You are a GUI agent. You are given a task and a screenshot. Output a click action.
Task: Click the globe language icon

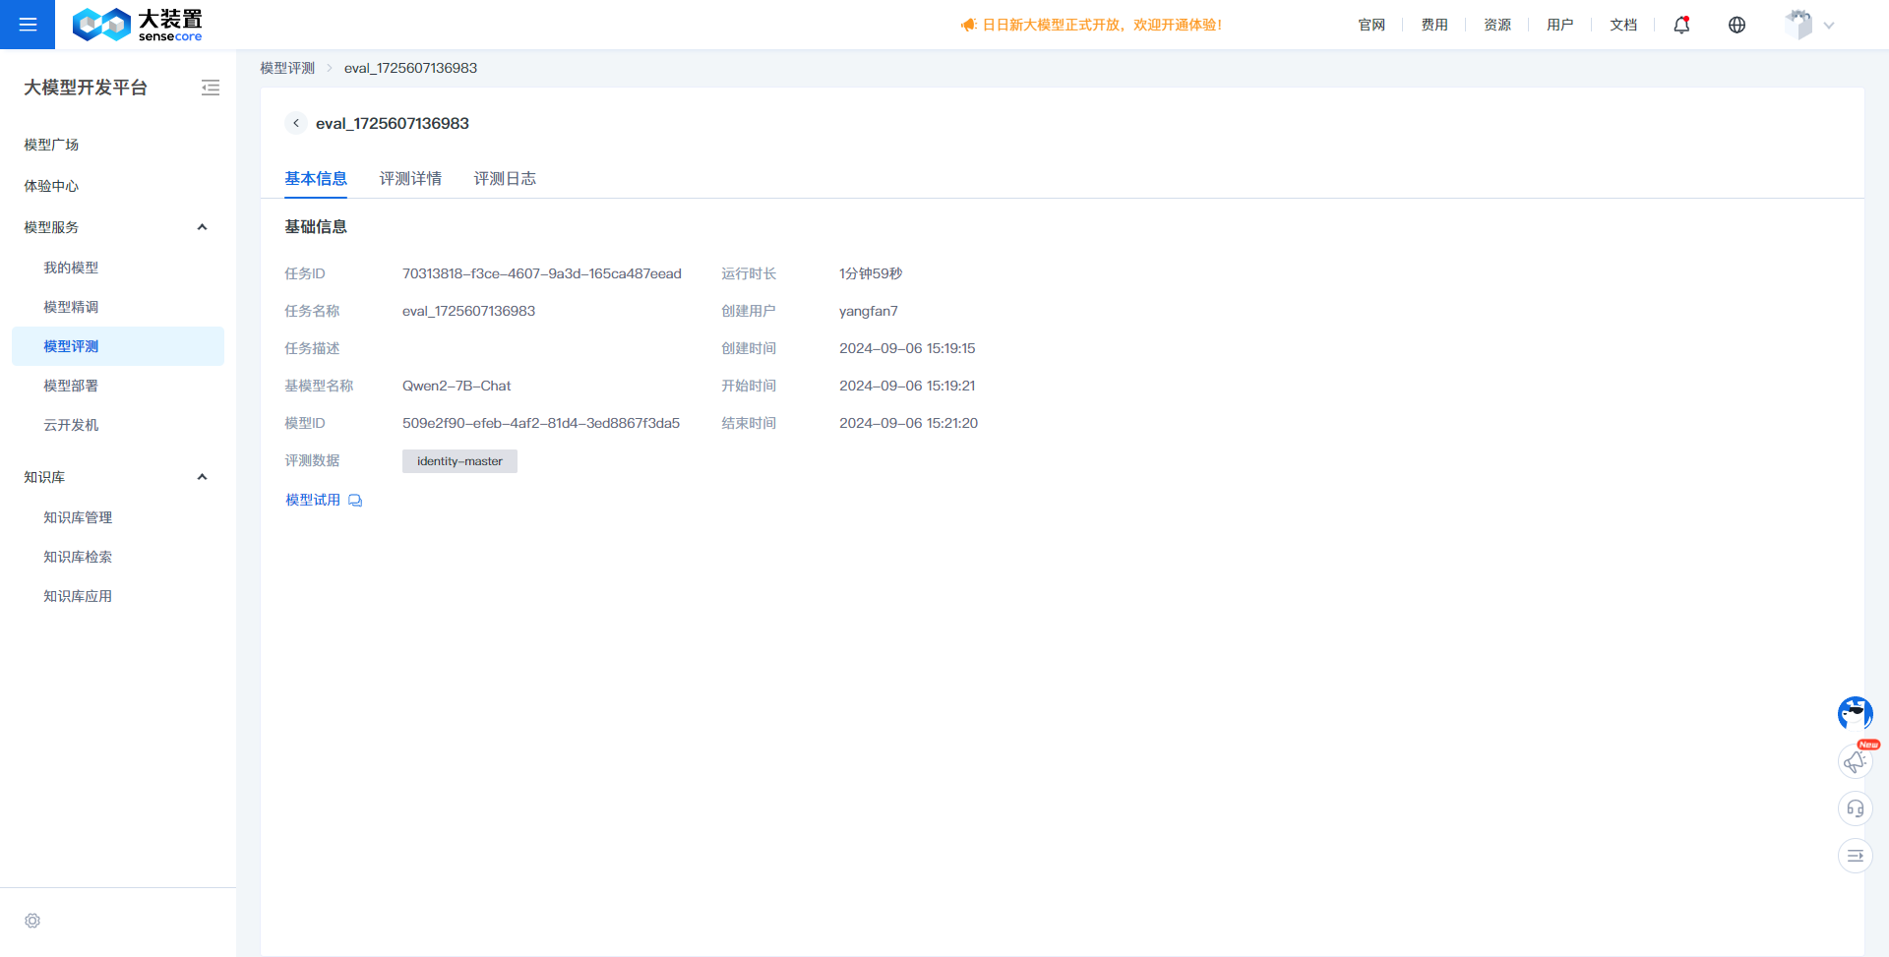click(x=1737, y=26)
